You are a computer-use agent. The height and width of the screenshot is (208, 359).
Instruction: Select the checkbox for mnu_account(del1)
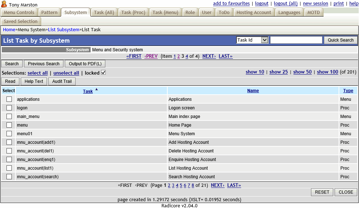(x=9, y=151)
